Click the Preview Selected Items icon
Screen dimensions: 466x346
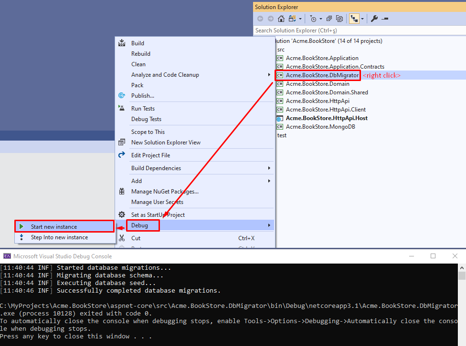(x=385, y=19)
